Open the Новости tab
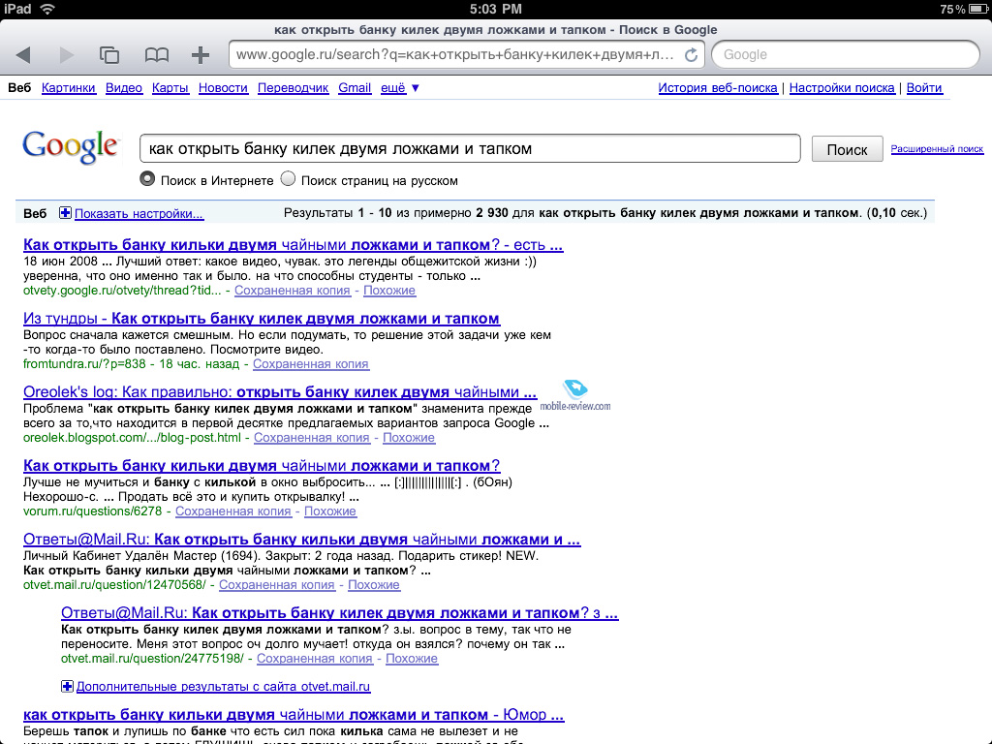The height and width of the screenshot is (744, 992). point(223,88)
